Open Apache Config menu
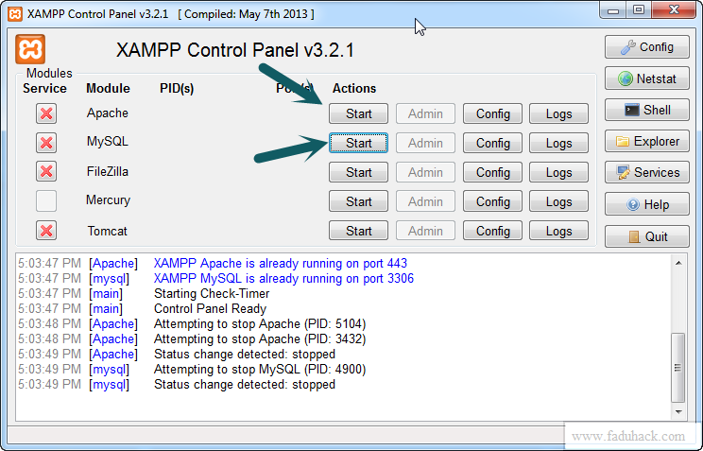The image size is (703, 451). (x=492, y=113)
